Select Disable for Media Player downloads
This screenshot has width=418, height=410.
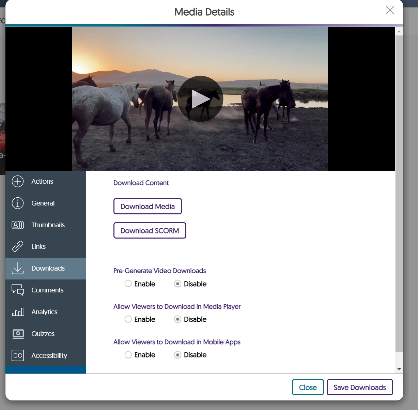pos(177,319)
